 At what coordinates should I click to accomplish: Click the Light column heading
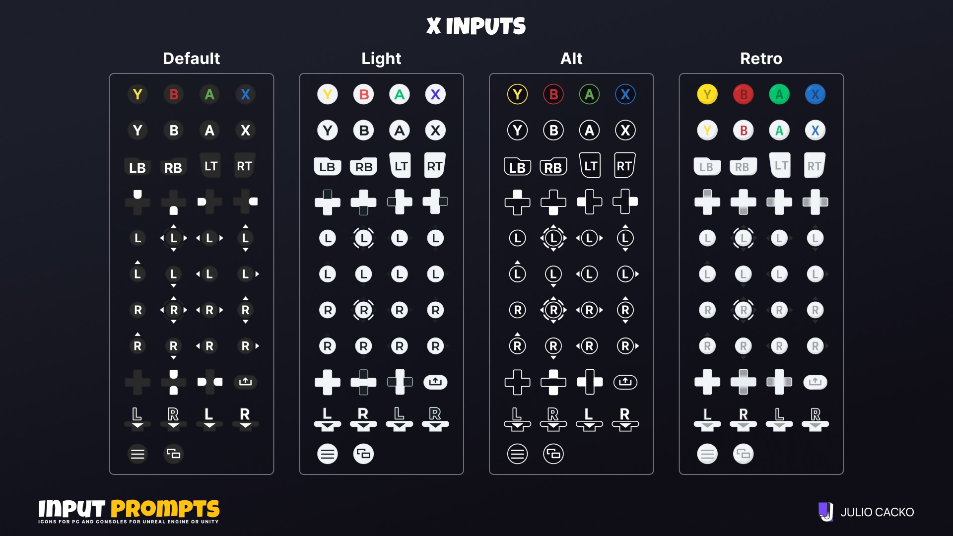tap(381, 59)
